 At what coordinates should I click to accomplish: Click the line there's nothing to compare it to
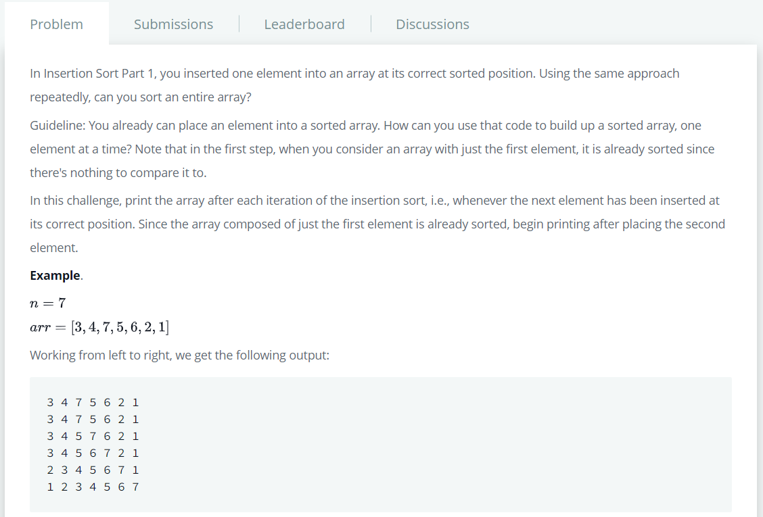[118, 172]
